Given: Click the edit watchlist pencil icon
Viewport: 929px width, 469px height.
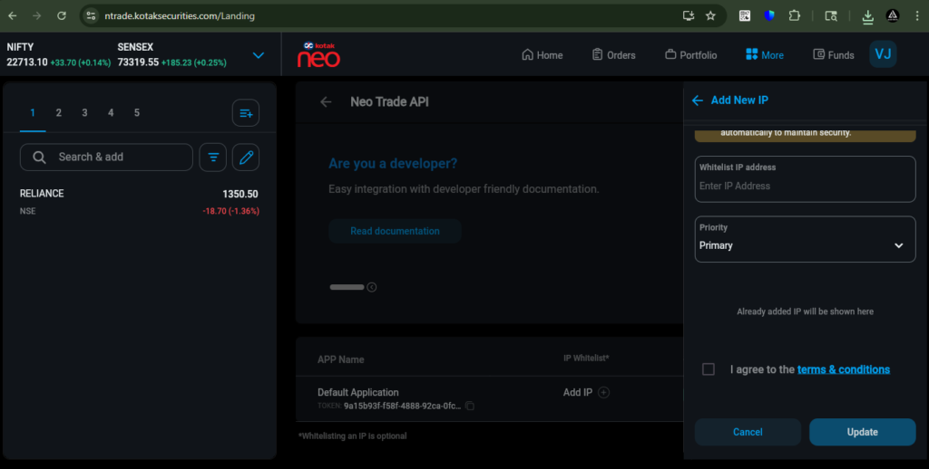Looking at the screenshot, I should [246, 158].
